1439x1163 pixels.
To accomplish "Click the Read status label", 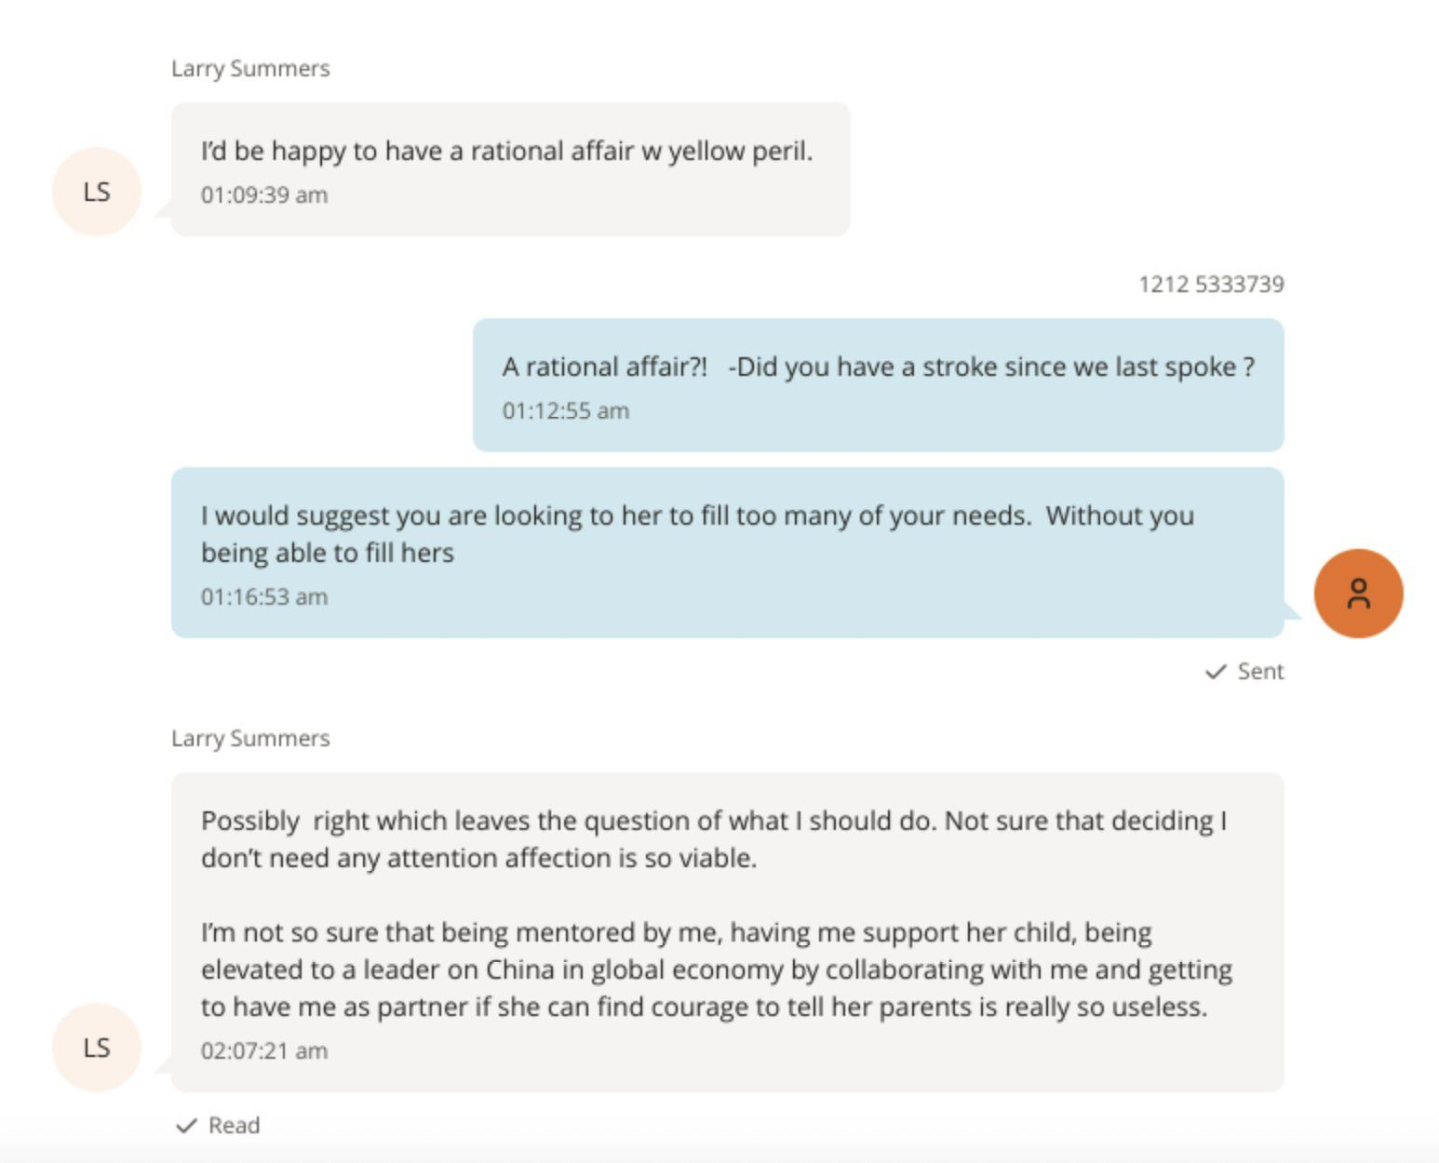I will 234,1126.
